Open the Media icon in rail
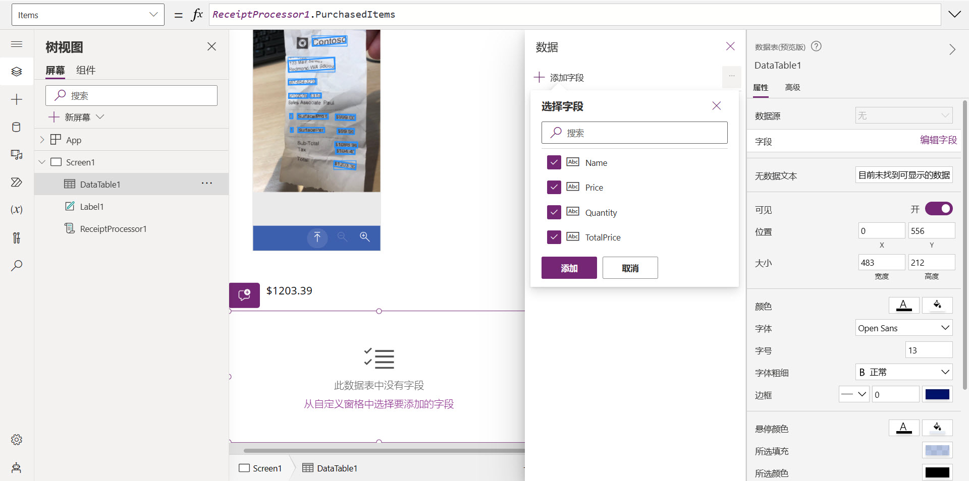 [x=17, y=155]
